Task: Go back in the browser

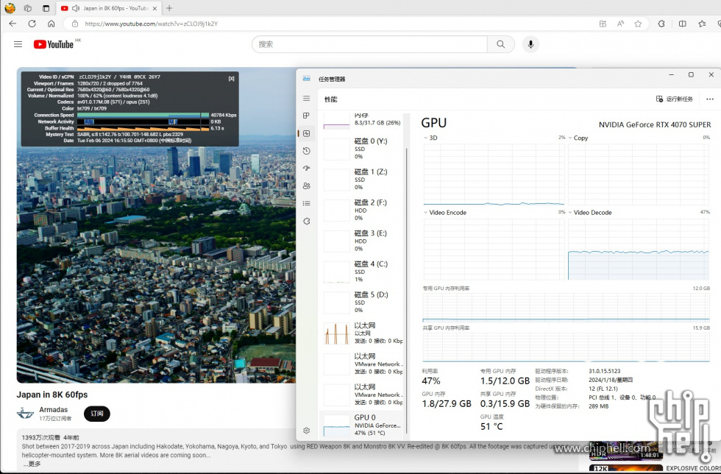Action: [x=13, y=24]
